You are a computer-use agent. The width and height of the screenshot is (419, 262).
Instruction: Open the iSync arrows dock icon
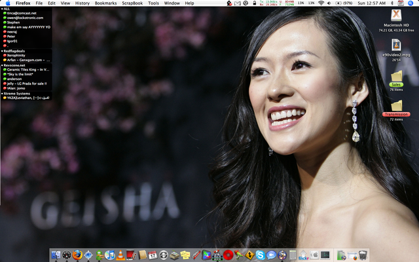click(x=164, y=255)
